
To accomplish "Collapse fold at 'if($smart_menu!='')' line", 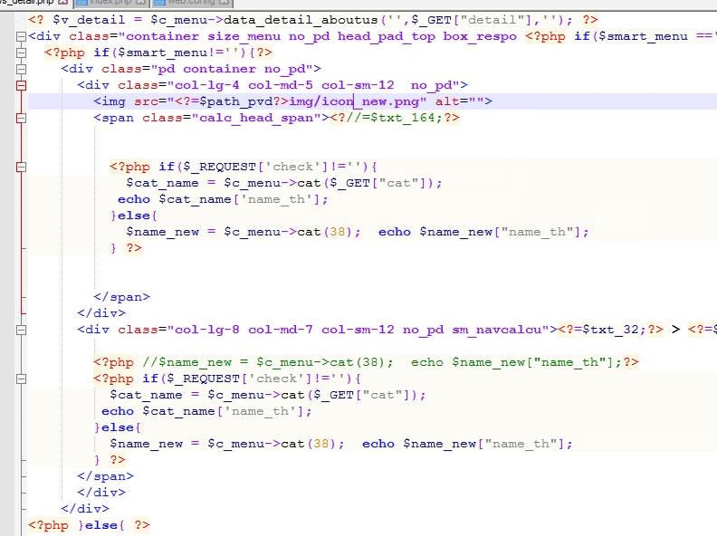I will coord(21,53).
